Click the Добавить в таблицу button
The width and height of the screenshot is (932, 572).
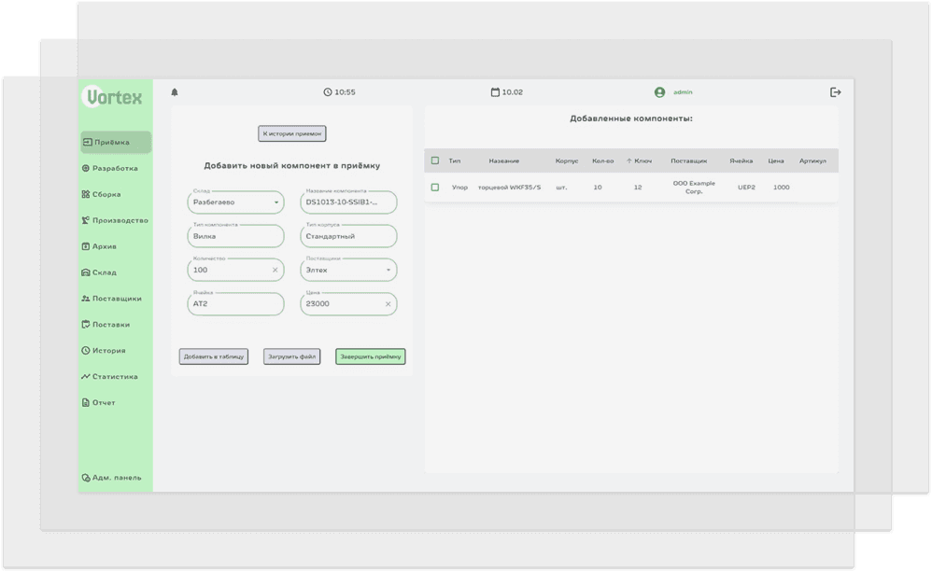click(x=214, y=356)
